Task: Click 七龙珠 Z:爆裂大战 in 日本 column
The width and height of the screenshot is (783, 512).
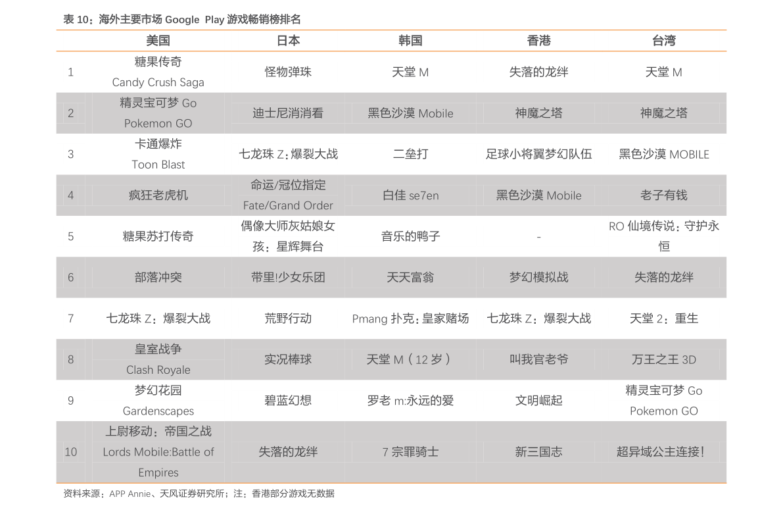Action: (x=288, y=154)
